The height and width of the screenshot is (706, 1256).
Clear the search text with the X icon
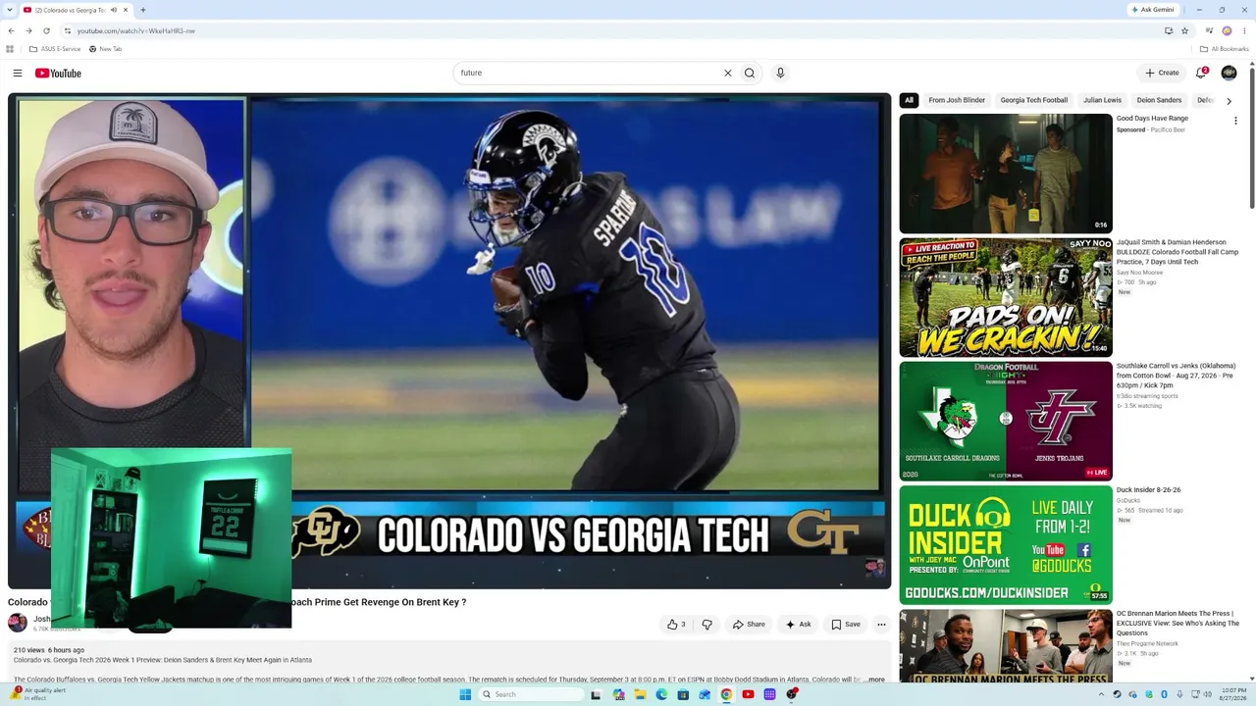(x=728, y=73)
